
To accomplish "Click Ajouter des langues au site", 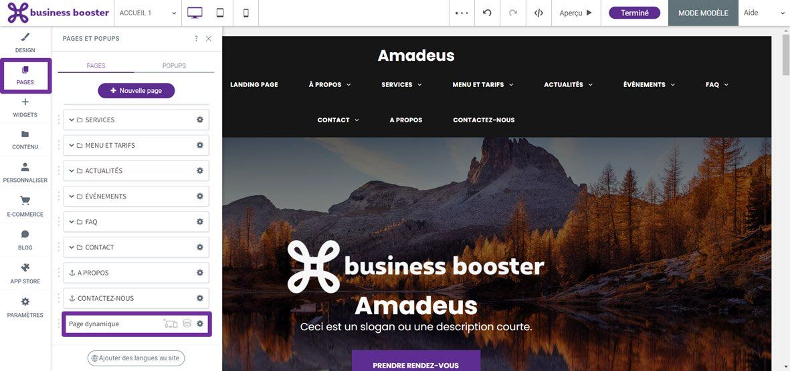I will click(136, 358).
